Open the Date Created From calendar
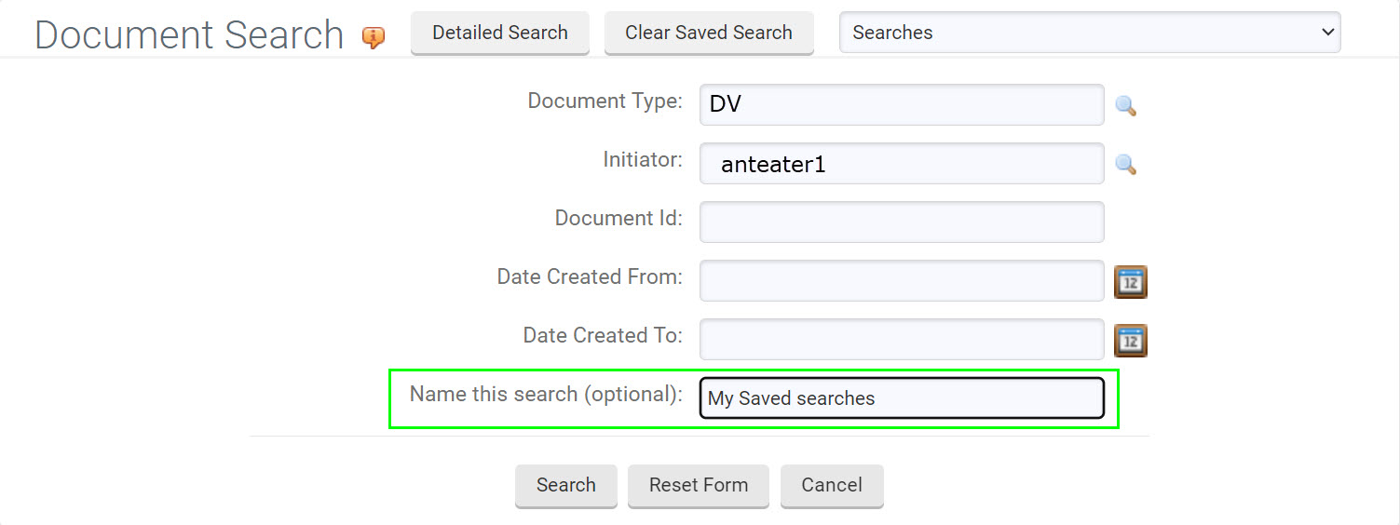The image size is (1400, 525). (x=1131, y=282)
